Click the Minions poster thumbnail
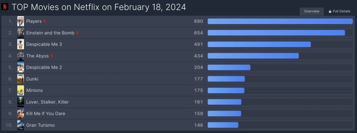 (x=21, y=90)
